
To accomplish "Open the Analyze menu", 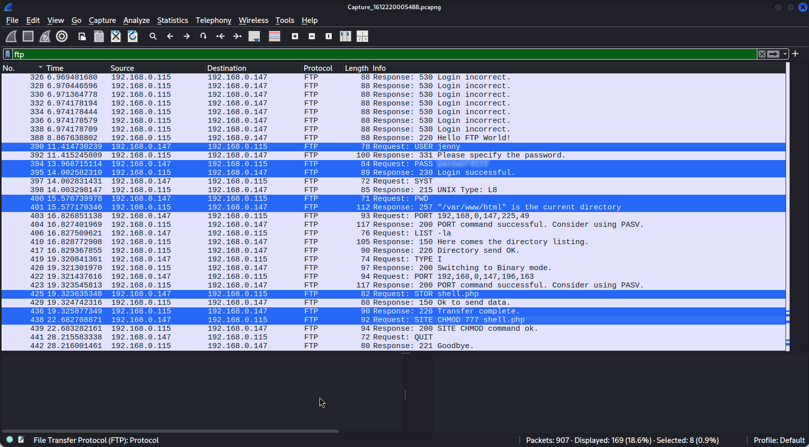I will coord(136,20).
